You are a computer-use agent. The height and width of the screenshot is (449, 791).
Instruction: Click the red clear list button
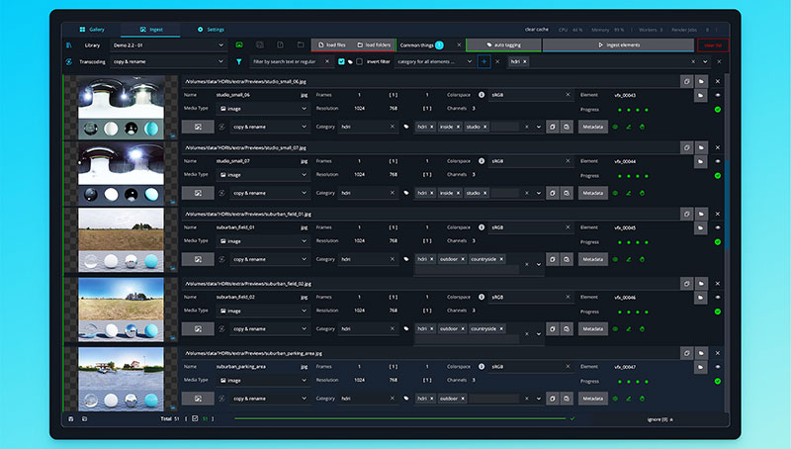point(713,45)
